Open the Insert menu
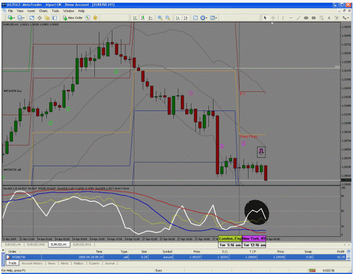The height and width of the screenshot is (274, 353). pyautogui.click(x=31, y=11)
